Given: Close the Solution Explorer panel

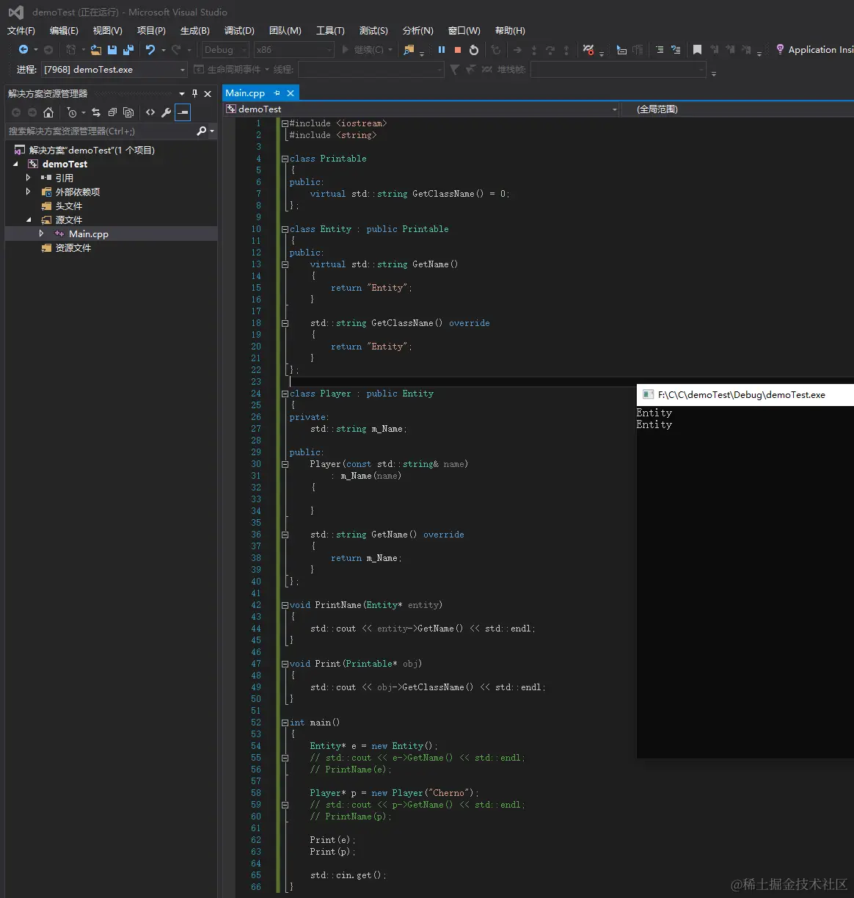Looking at the screenshot, I should tap(208, 93).
